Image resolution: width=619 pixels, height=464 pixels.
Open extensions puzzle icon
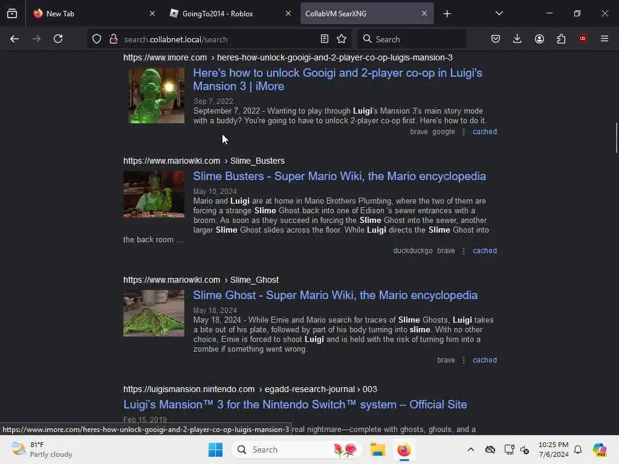[561, 39]
